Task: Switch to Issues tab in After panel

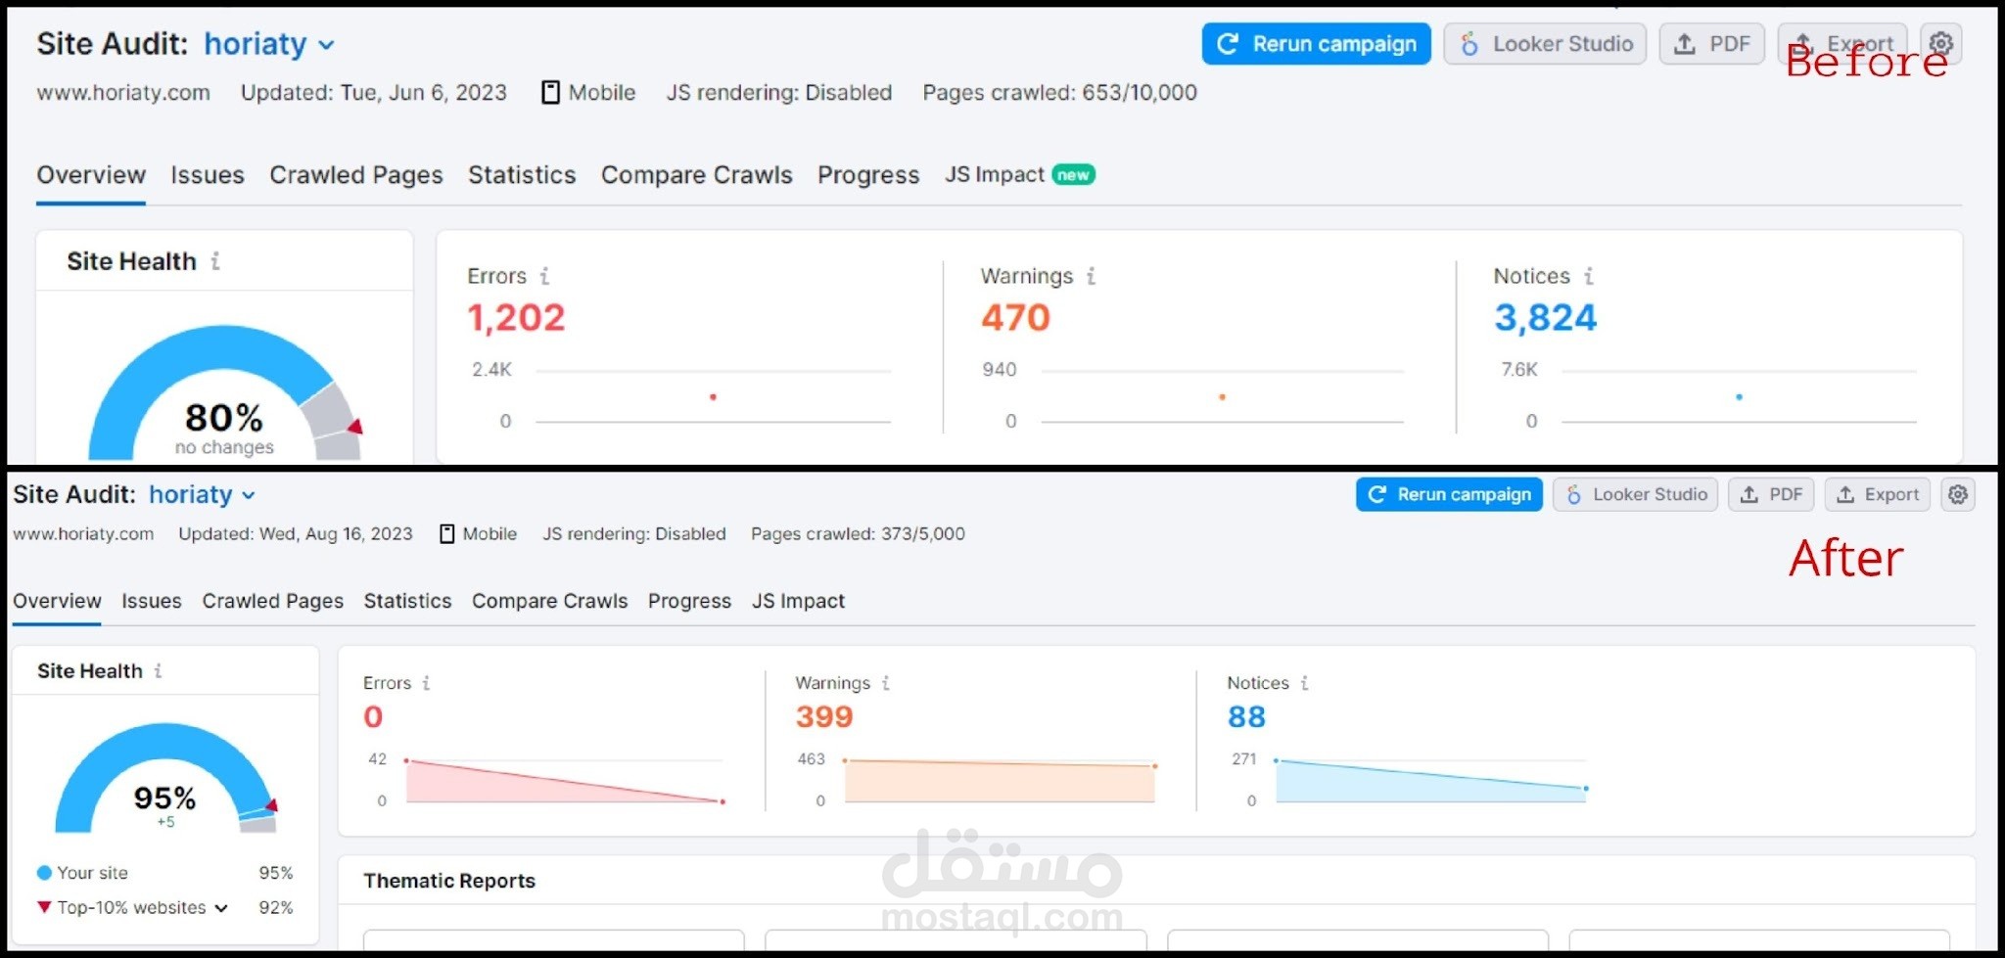Action: [x=152, y=601]
